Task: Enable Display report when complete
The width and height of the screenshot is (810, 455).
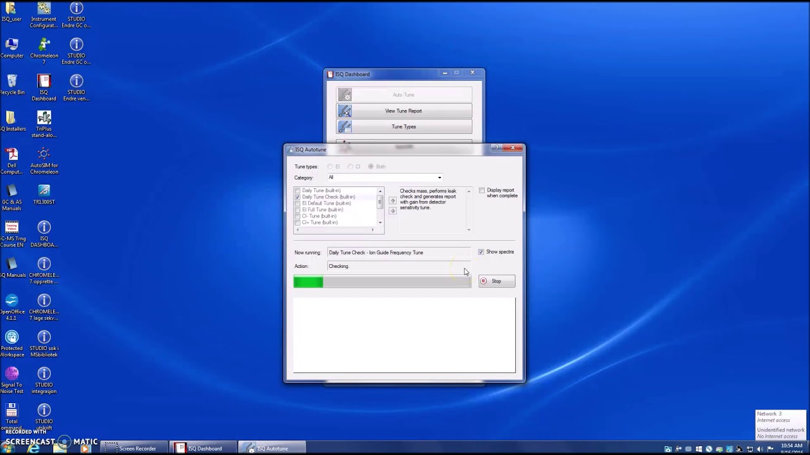Action: 482,190
